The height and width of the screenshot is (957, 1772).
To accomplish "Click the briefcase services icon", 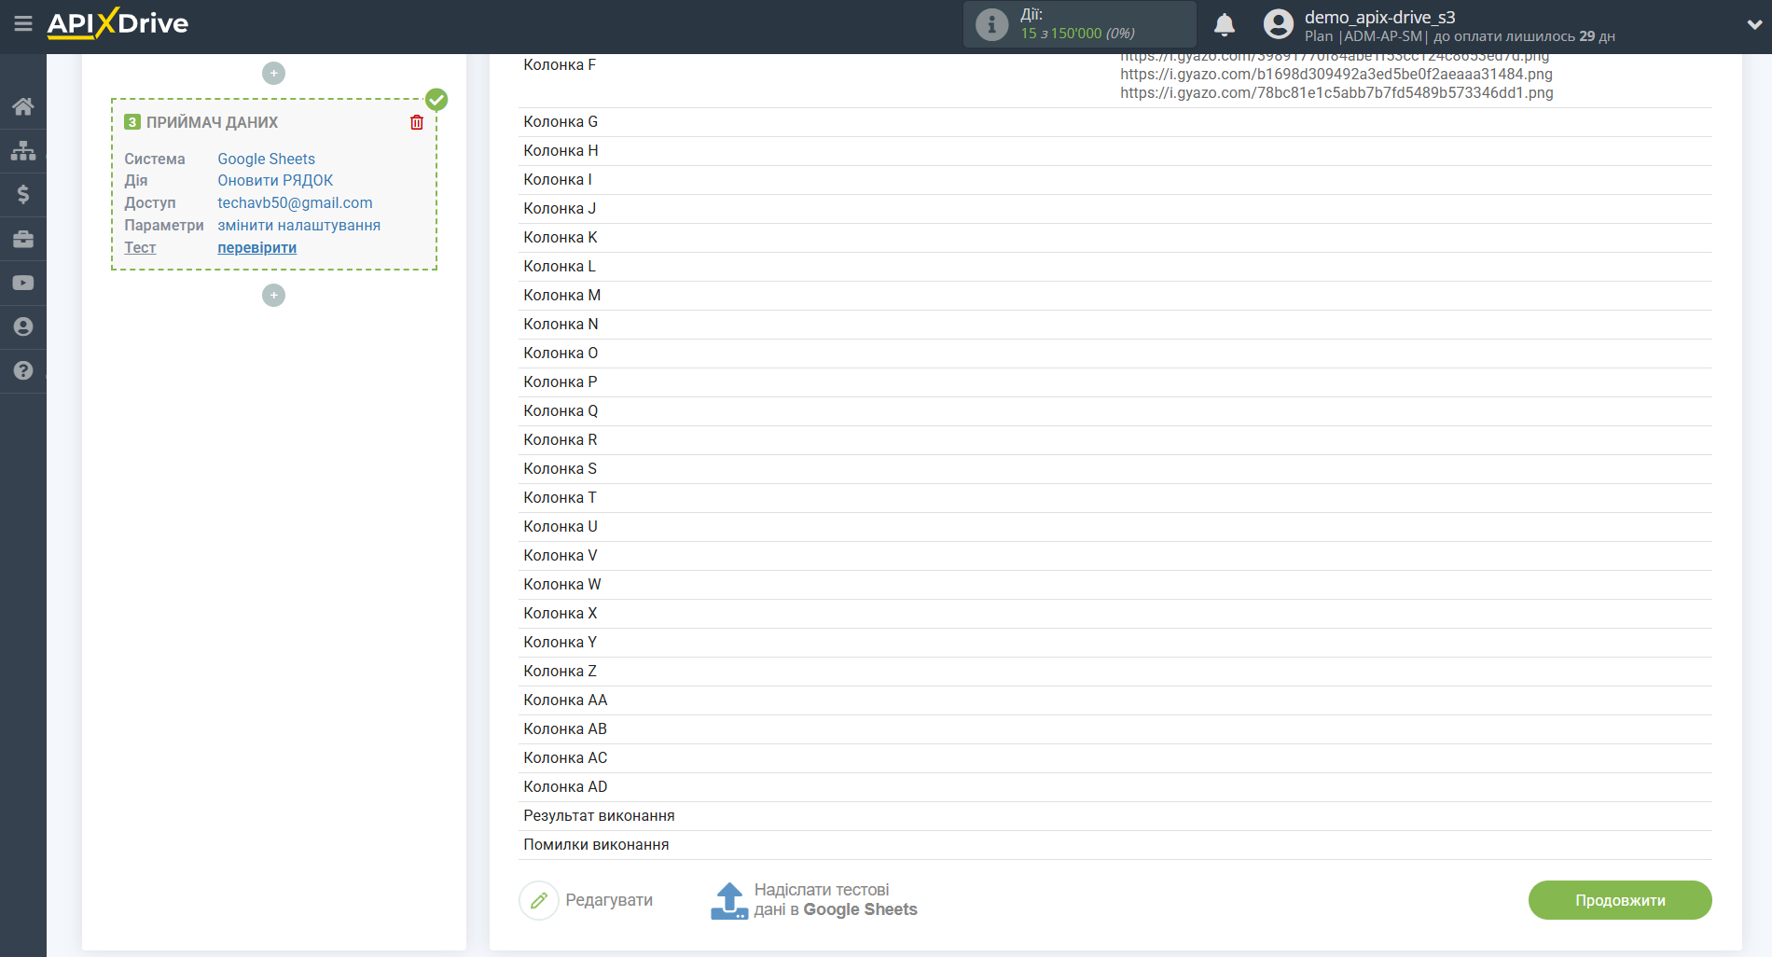I will coord(23,239).
